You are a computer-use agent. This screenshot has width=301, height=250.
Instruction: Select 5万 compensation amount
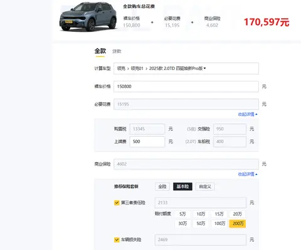click(x=182, y=214)
